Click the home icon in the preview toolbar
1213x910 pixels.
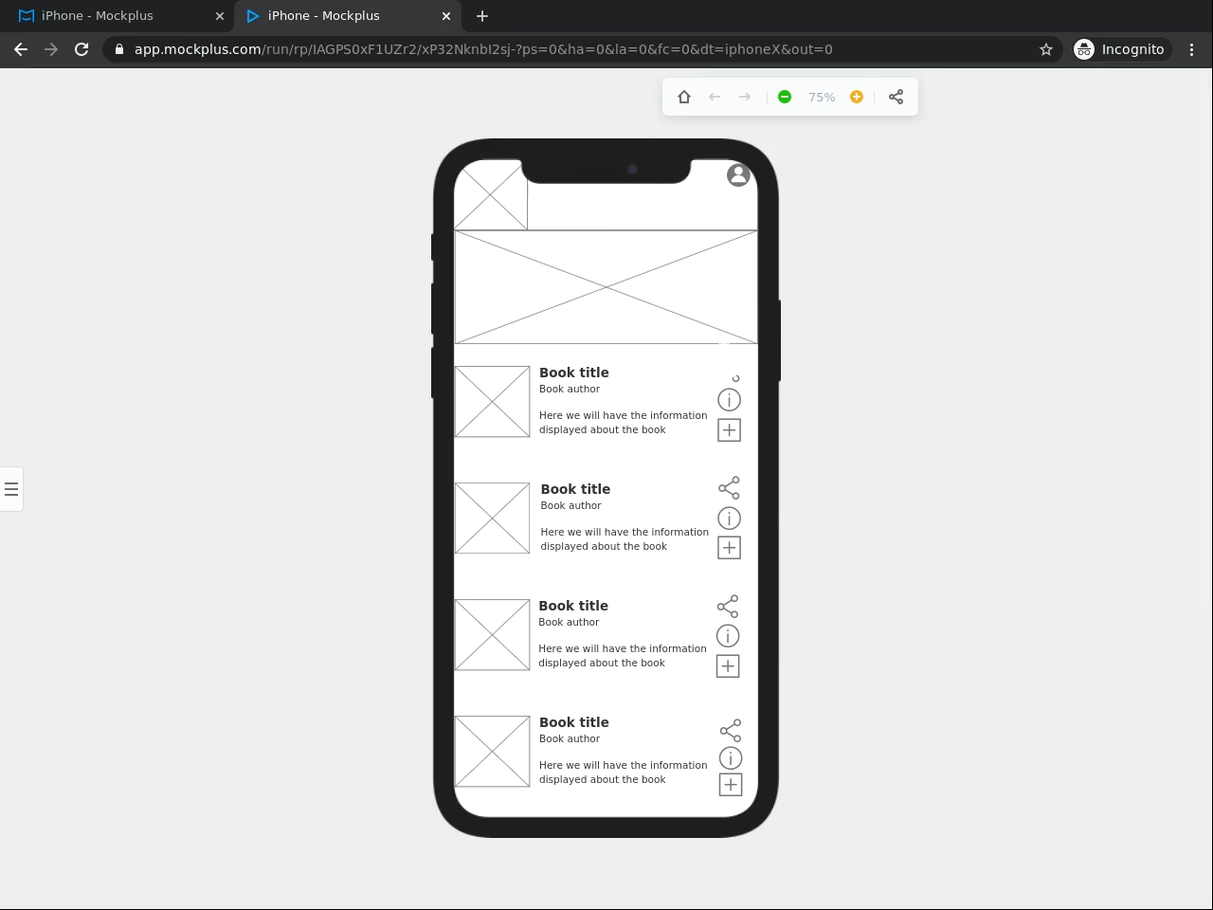tap(683, 97)
